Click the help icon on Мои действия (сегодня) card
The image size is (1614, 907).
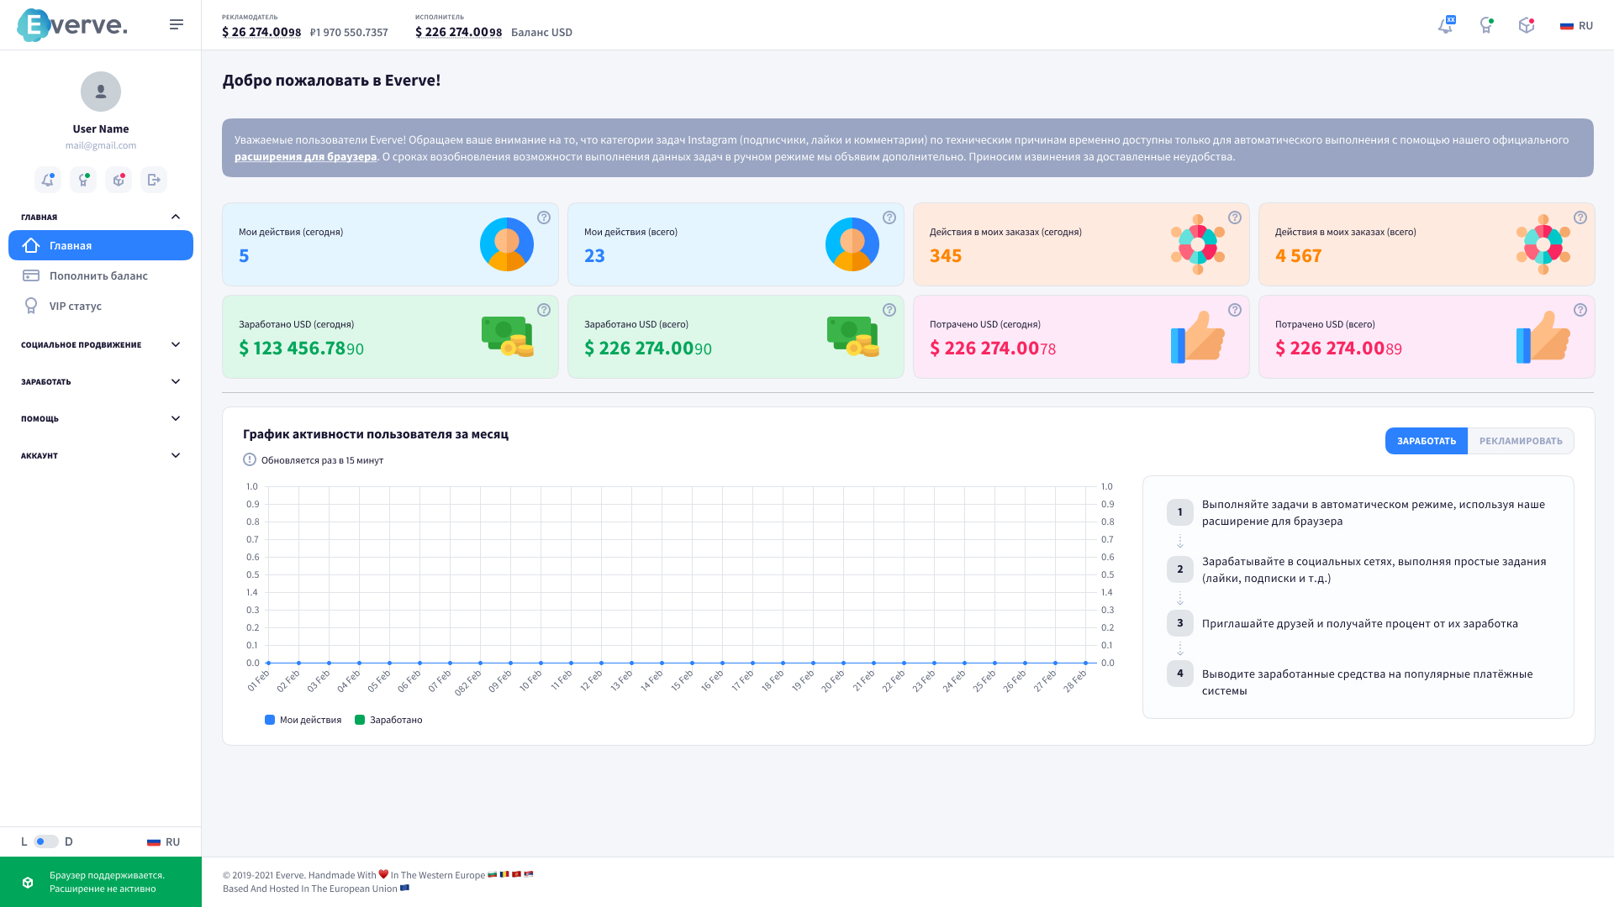(544, 218)
